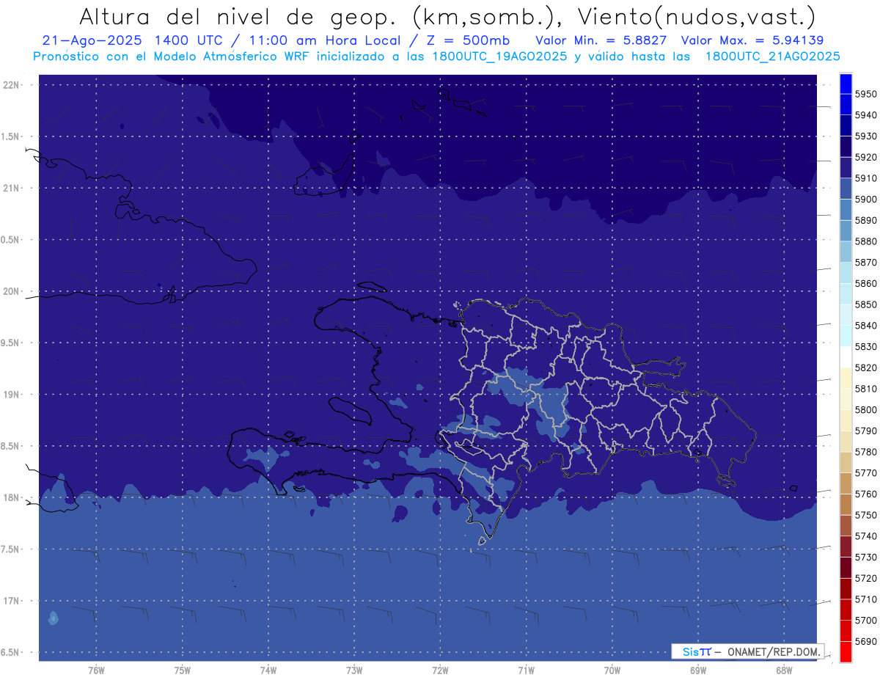Click the 'SisTT' logo text
The height and width of the screenshot is (680, 880).
click(696, 651)
